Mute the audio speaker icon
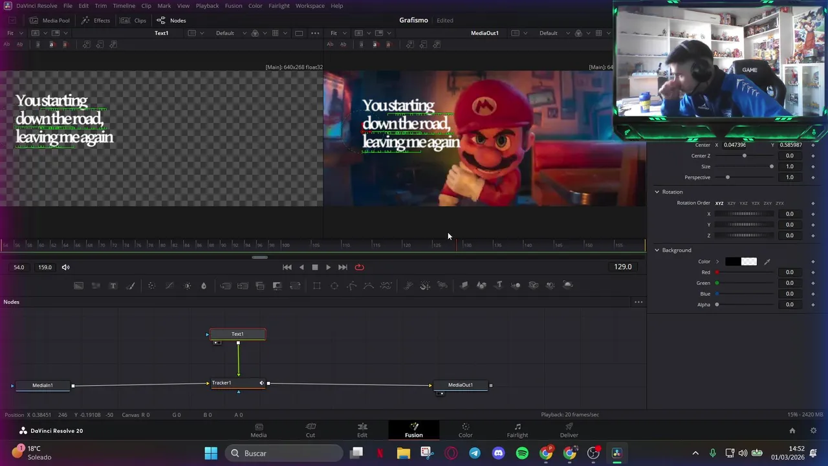The width and height of the screenshot is (828, 466). (x=65, y=267)
